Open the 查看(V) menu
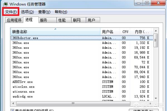 [x=44, y=12]
